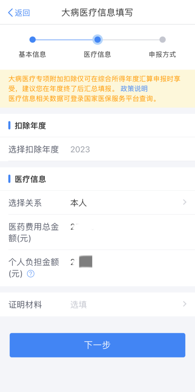Image resolution: width=195 pixels, height=392 pixels.
Task: Open the 政策说明 policy link
Action: click(134, 89)
